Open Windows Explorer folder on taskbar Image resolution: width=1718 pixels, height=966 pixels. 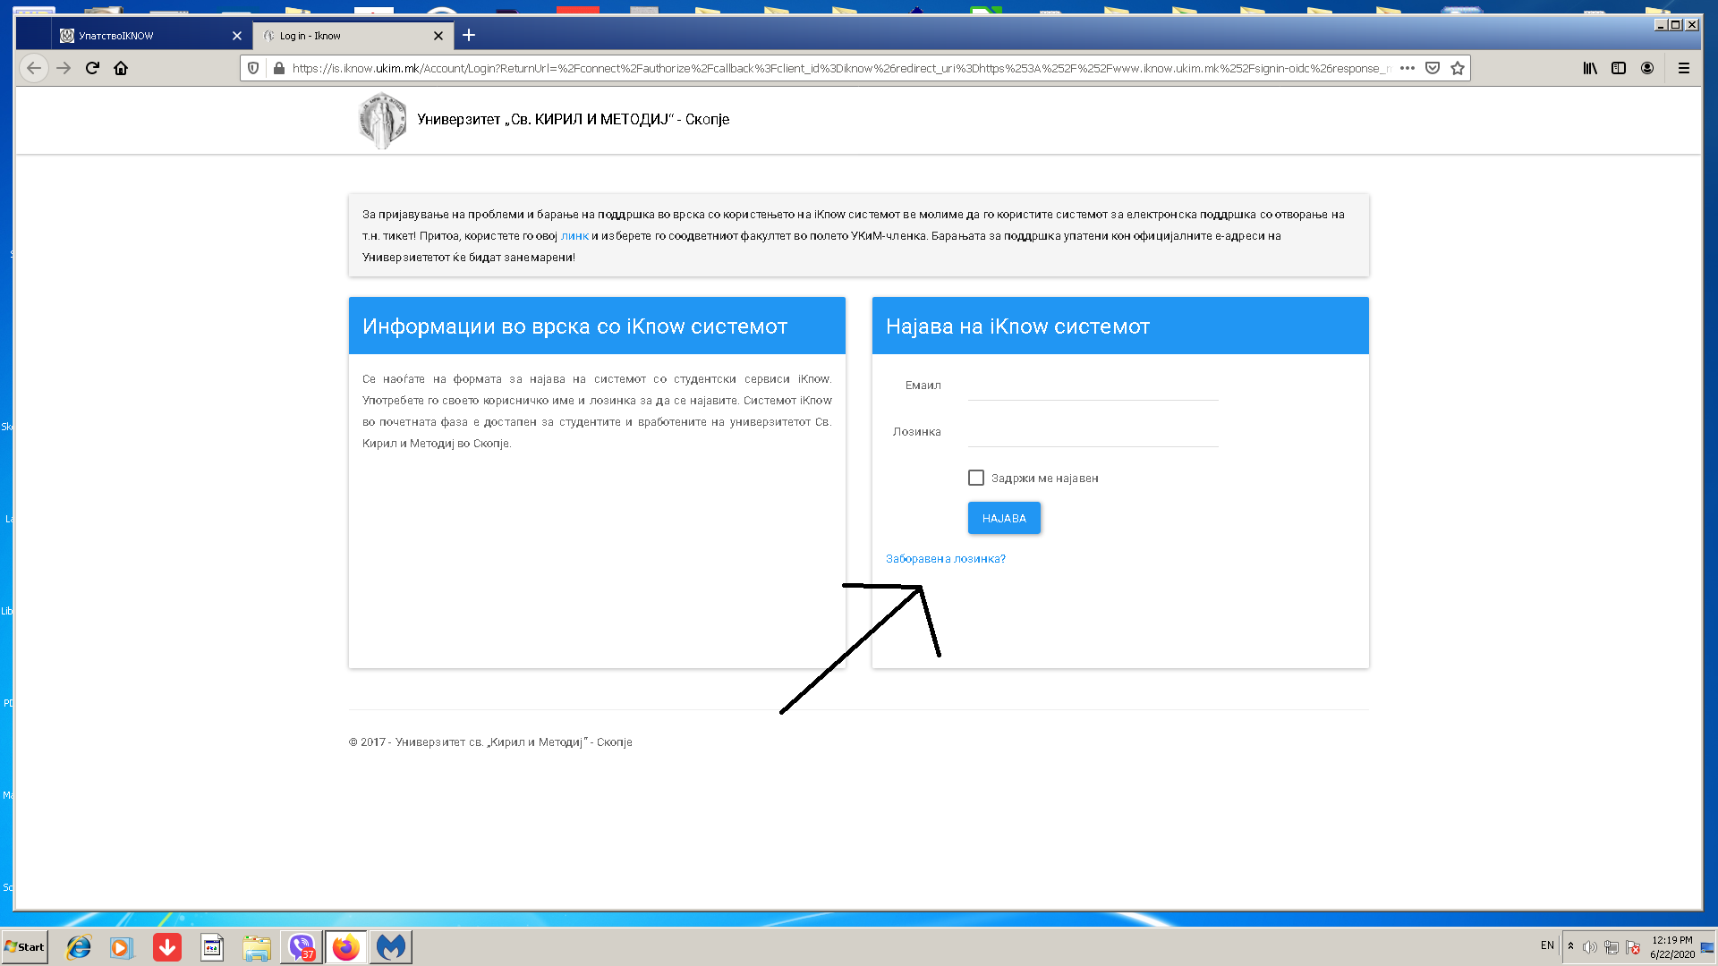click(257, 947)
